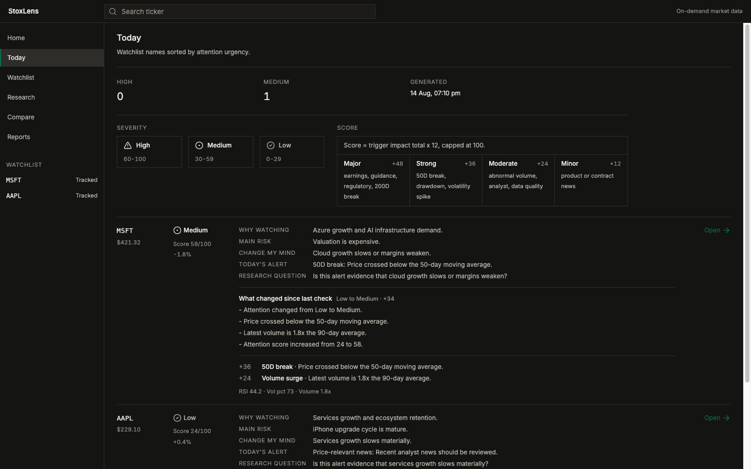Screen dimensions: 751x469
Task: Click the Strong +36 score card
Action: [446, 180]
